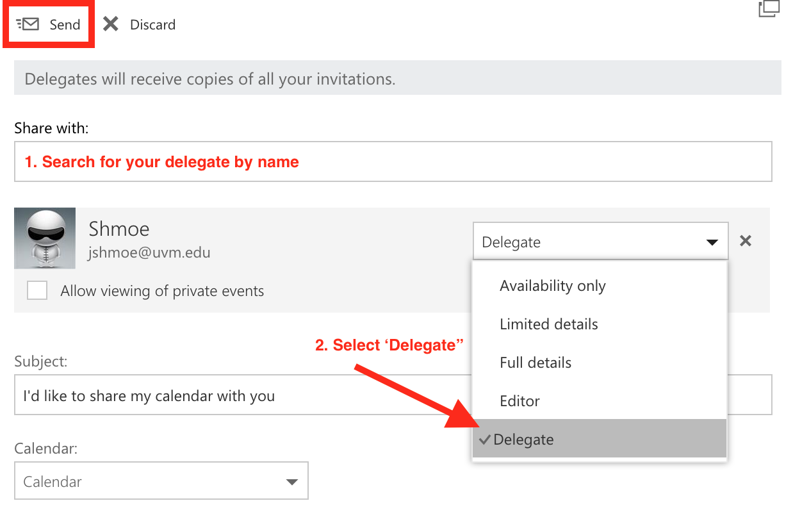The width and height of the screenshot is (793, 510).
Task: Open the Calendar selection dropdown
Action: pos(161,481)
